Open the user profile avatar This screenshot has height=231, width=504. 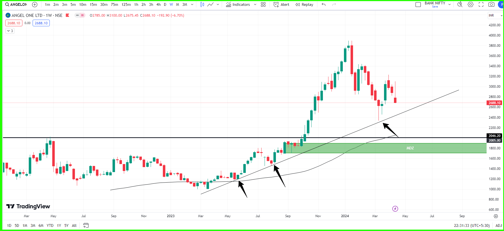[501, 4]
